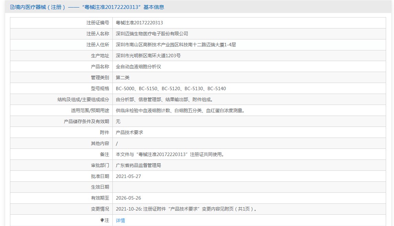This screenshot has width=394, height=226.
Task: Click product name 全自动血液细胞分析仪
Action: pos(138,67)
